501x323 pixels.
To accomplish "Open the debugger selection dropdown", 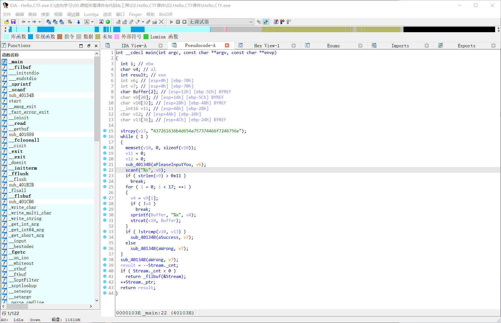I will pyautogui.click(x=250, y=22).
